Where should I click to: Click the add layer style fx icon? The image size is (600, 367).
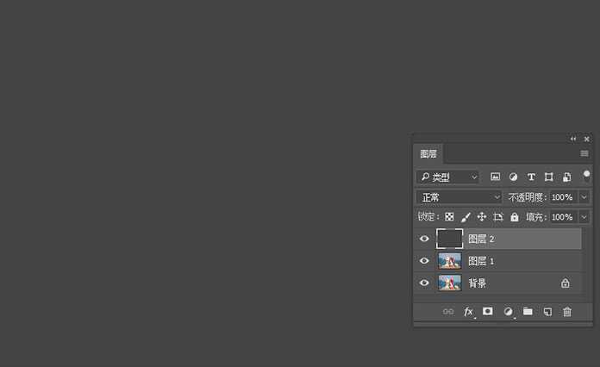pyautogui.click(x=469, y=311)
